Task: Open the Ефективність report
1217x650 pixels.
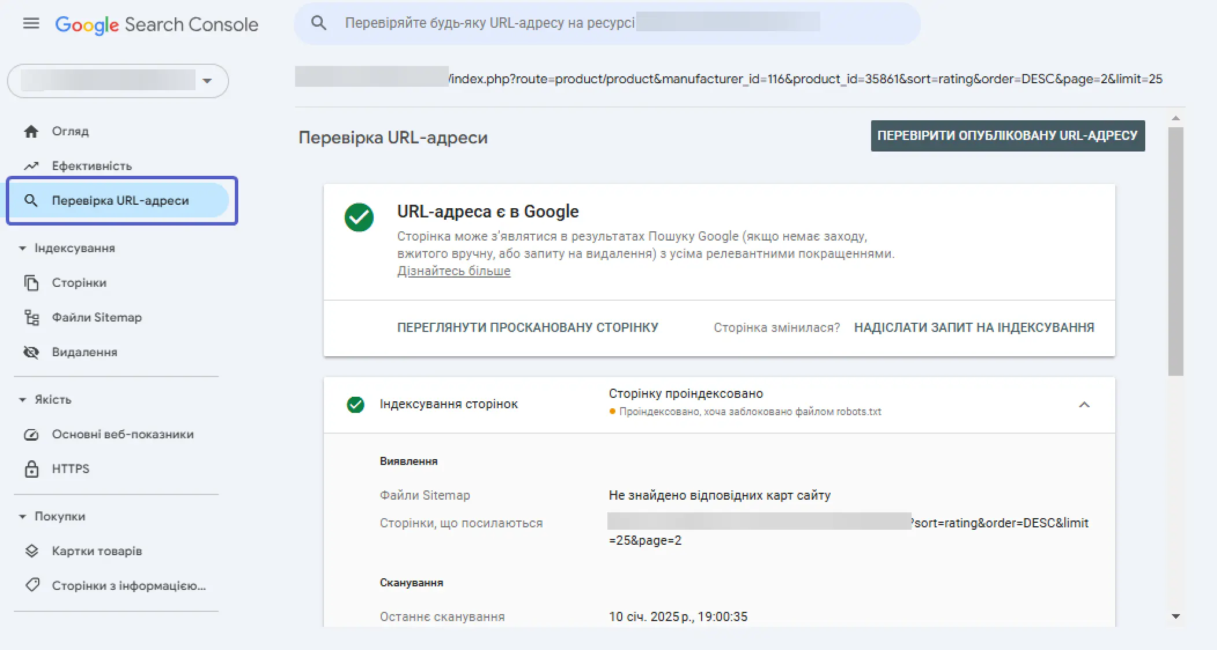Action: click(x=91, y=166)
